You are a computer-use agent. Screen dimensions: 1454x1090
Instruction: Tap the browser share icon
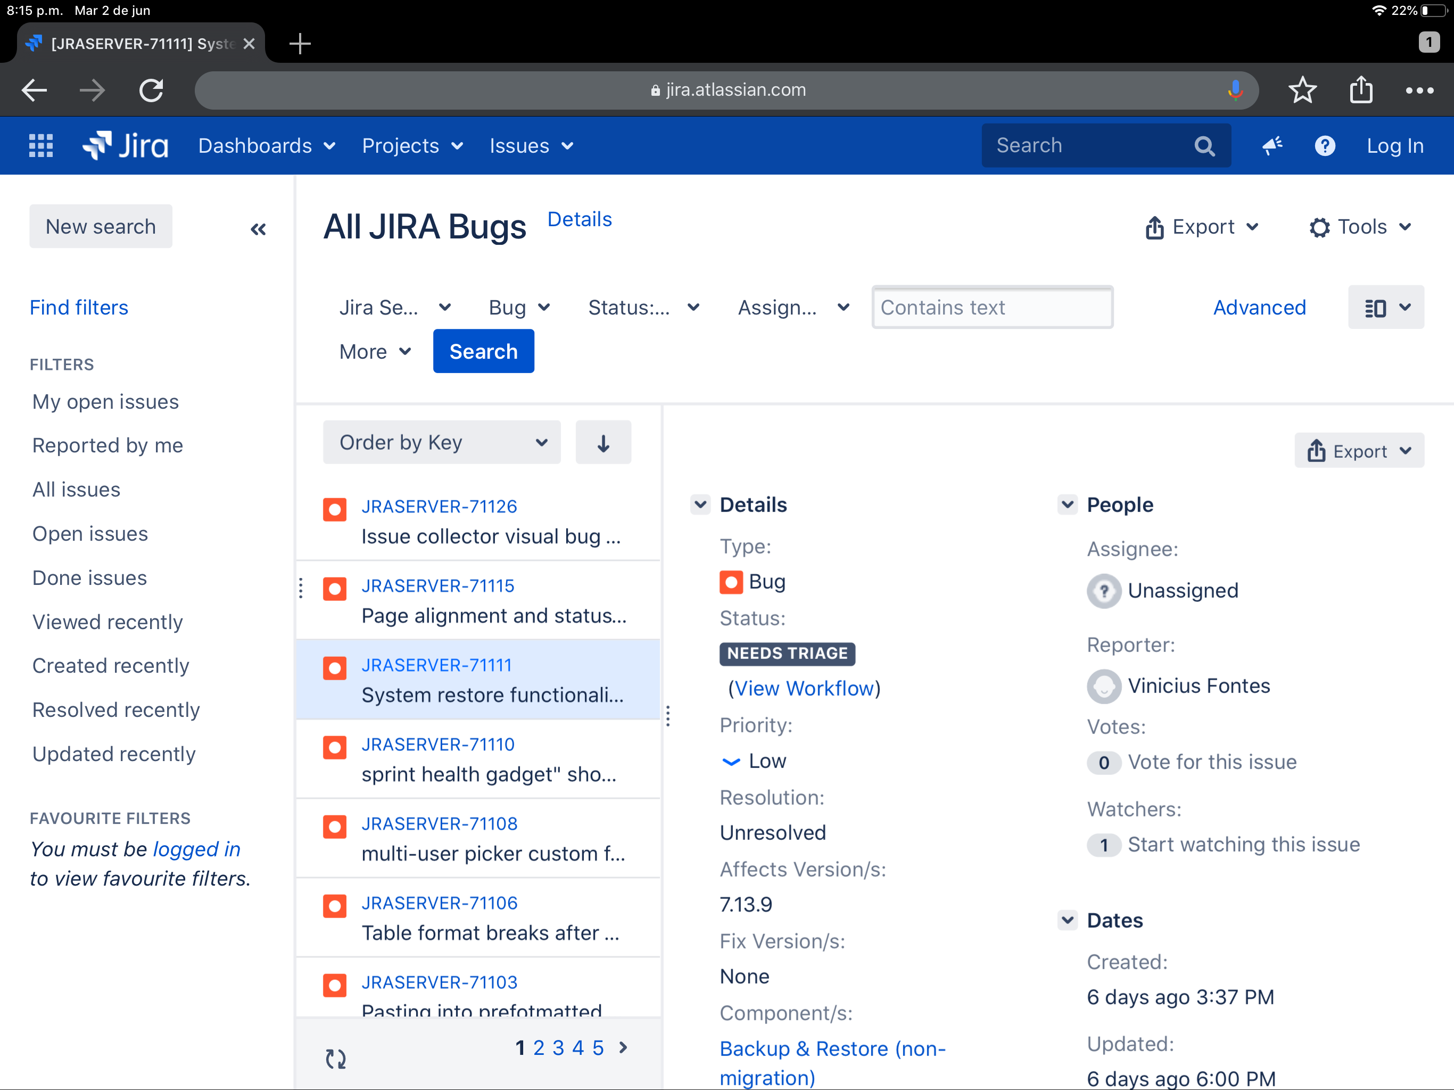pyautogui.click(x=1361, y=90)
